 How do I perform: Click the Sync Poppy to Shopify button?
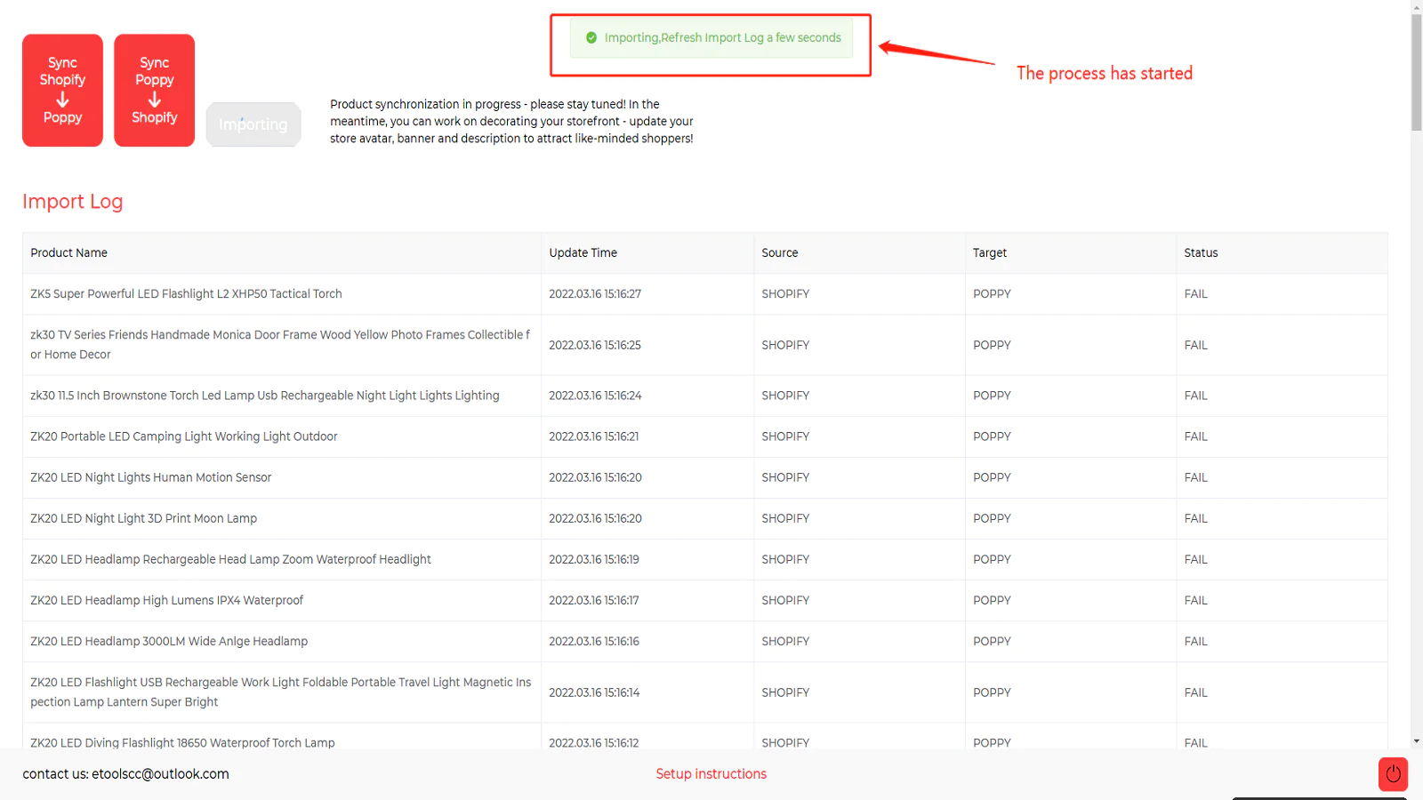[x=154, y=90]
